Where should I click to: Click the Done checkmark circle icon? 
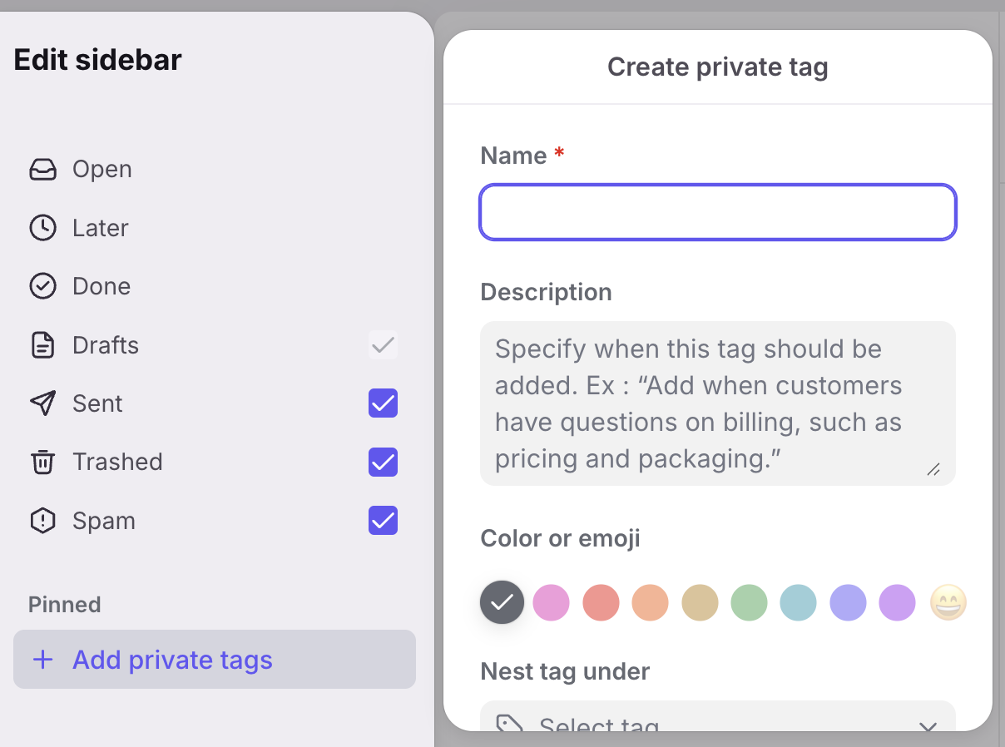pyautogui.click(x=42, y=286)
